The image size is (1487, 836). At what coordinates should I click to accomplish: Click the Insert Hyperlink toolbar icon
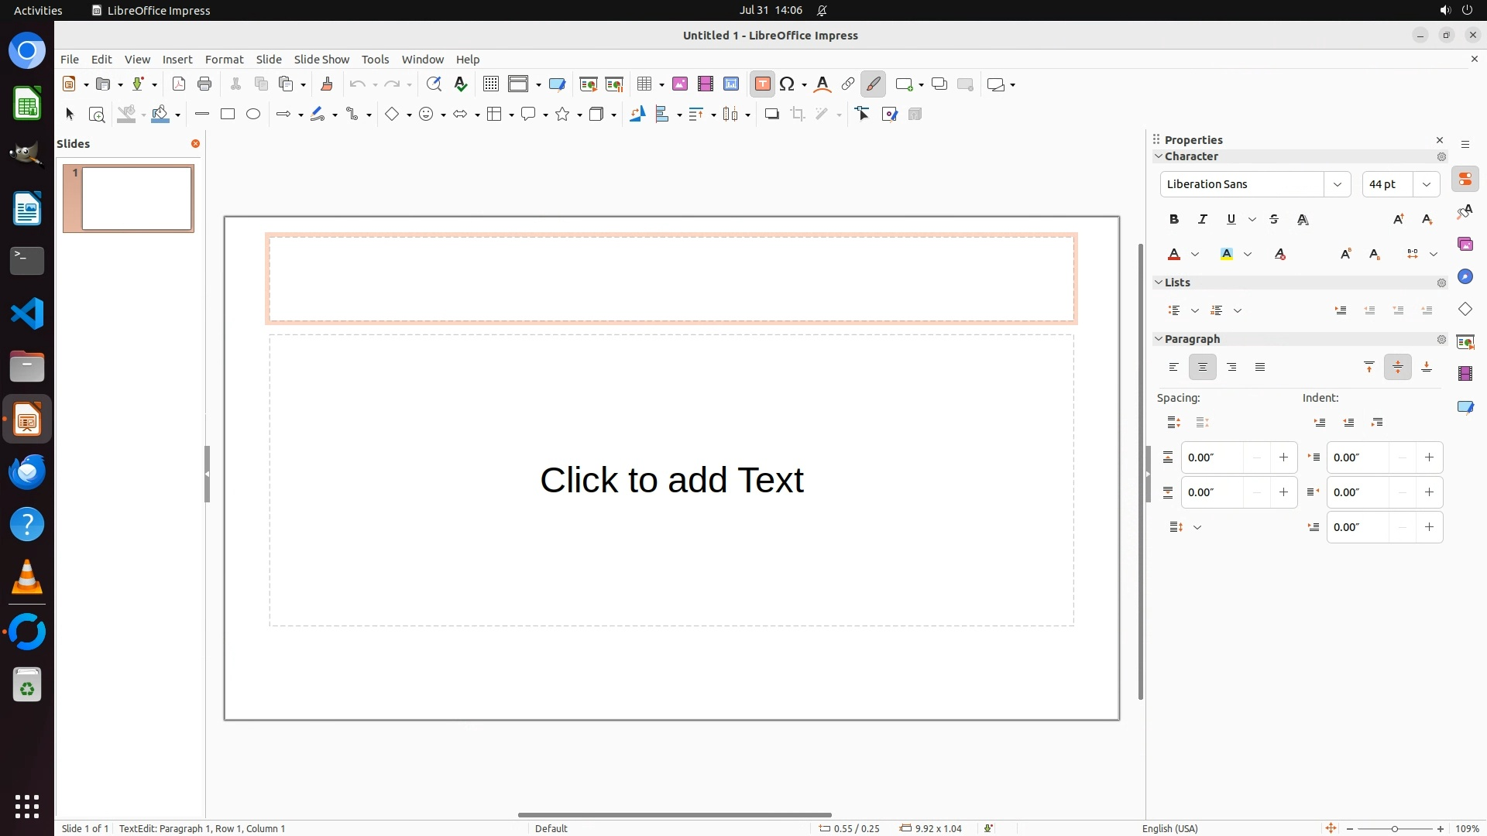(848, 84)
